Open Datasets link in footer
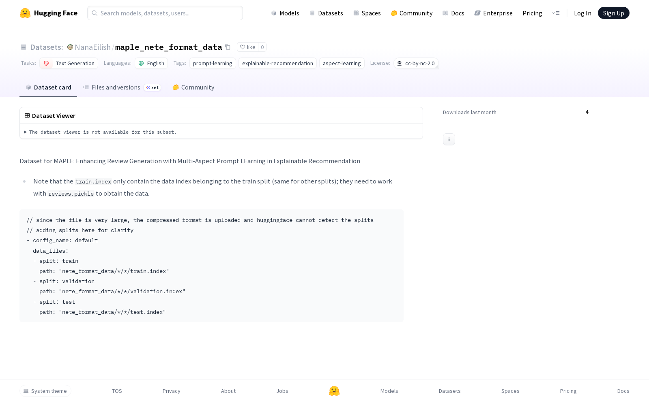Viewport: 649px width, 405px height. [x=450, y=391]
